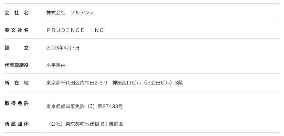Select the company name 株式会社 プルデンス
This screenshot has height=136, width=284.
tap(70, 13)
